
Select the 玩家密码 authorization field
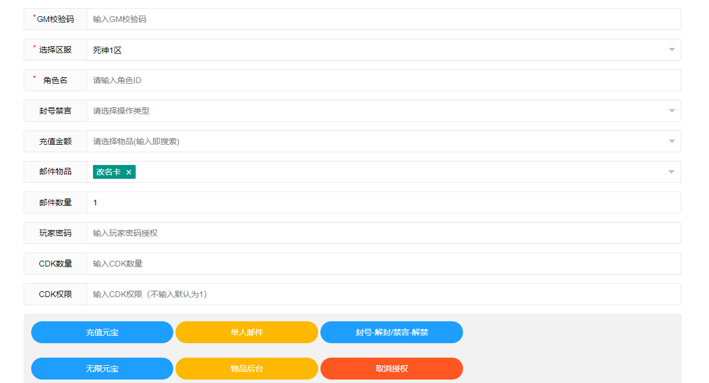pyautogui.click(x=381, y=233)
